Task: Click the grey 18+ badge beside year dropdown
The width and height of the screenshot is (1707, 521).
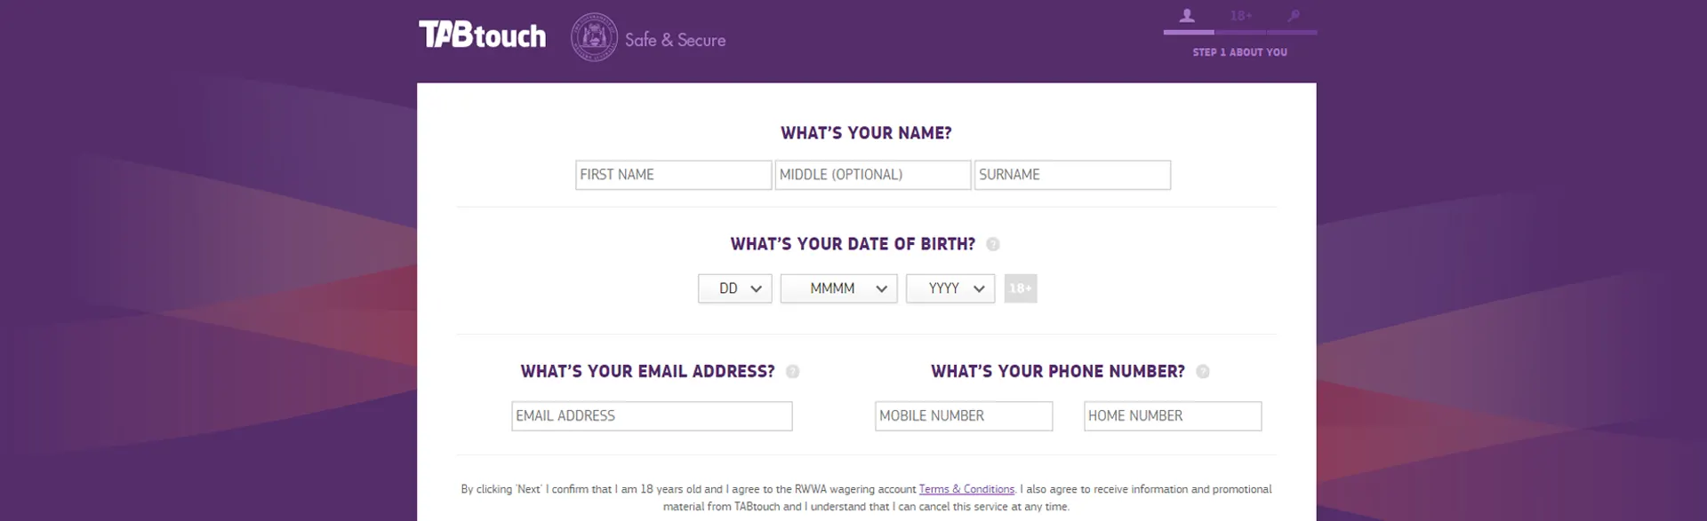Action: tap(1020, 288)
